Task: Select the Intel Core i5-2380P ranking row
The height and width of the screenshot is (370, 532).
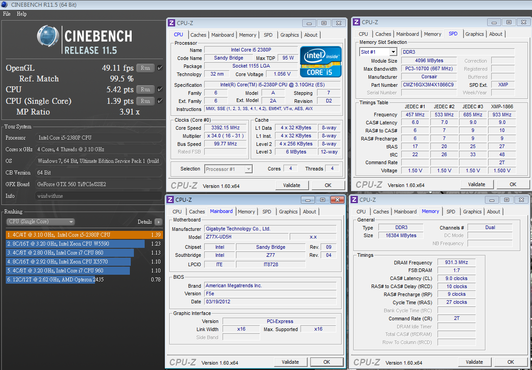Action: [x=84, y=235]
